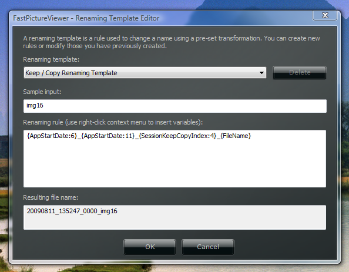This screenshot has height=272, width=349.
Task: Click the Resulting file name box
Action: (174, 217)
